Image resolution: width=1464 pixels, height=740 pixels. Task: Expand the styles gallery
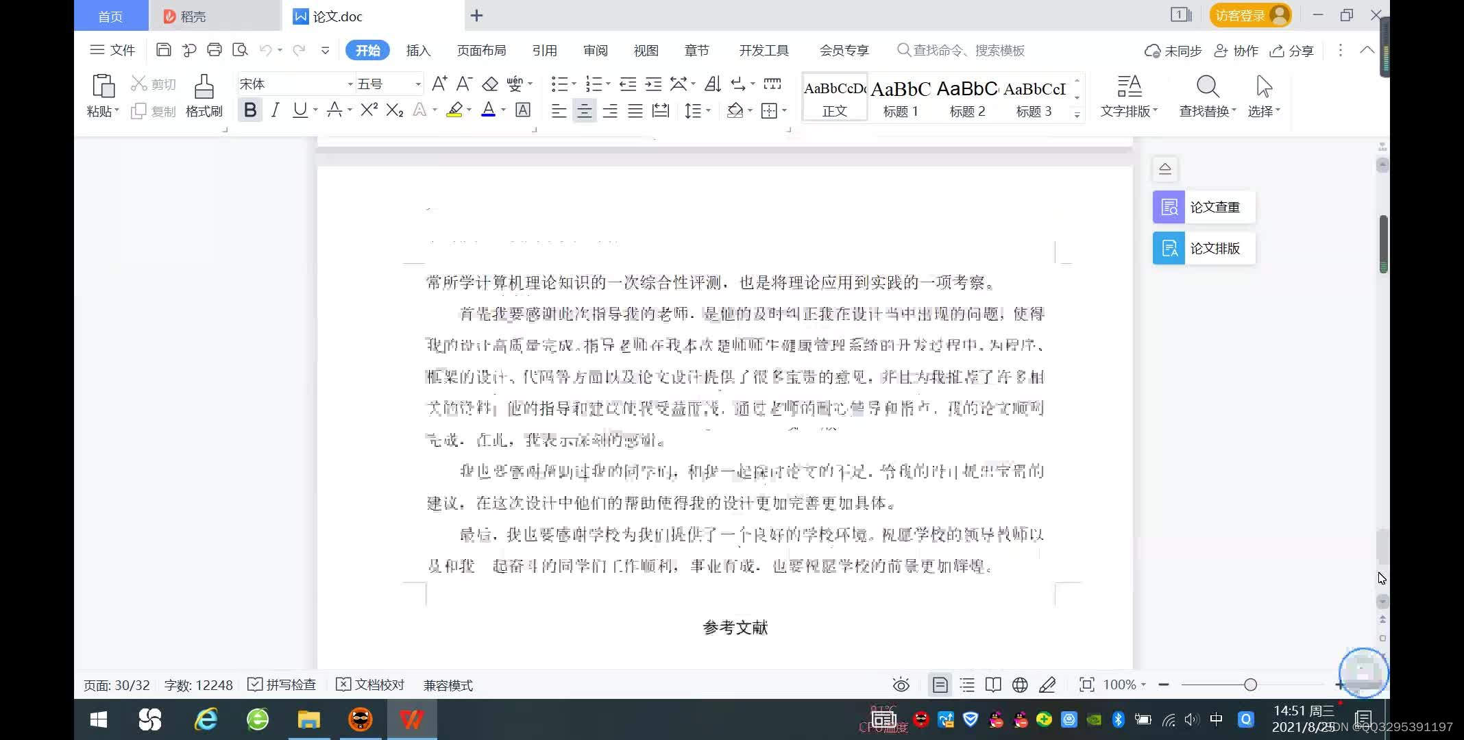1077,115
